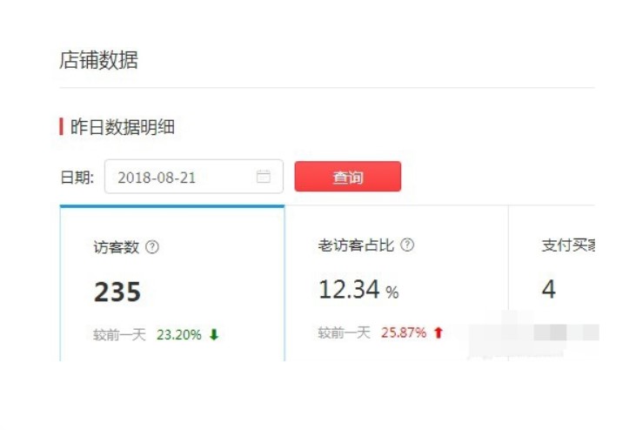
Task: Click the 店铺数据 page heading
Action: pyautogui.click(x=98, y=60)
